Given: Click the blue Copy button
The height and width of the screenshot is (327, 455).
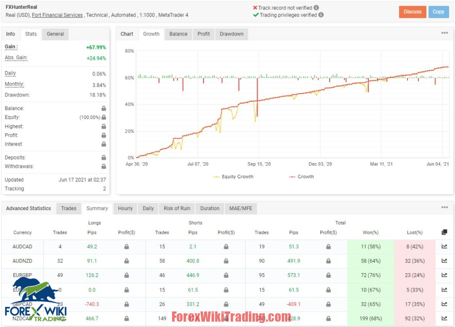Looking at the screenshot, I should click(x=439, y=12).
